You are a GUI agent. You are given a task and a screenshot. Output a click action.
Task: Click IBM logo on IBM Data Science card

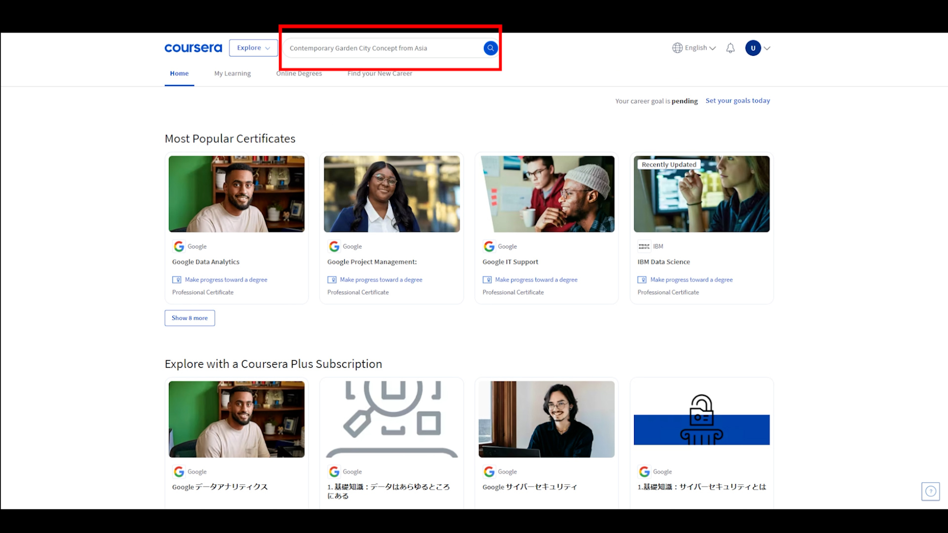(x=644, y=246)
